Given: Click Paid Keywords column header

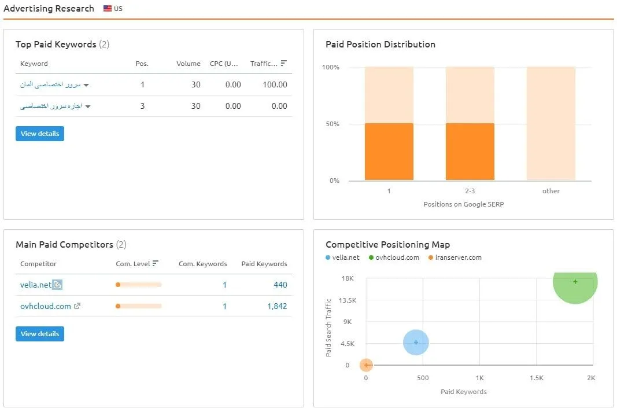Looking at the screenshot, I should pyautogui.click(x=264, y=263).
